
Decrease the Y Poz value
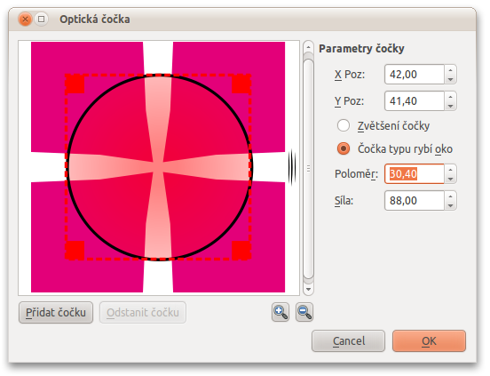coord(450,106)
